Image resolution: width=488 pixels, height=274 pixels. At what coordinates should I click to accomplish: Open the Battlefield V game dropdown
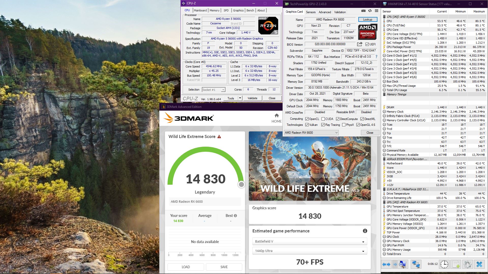(x=310, y=242)
